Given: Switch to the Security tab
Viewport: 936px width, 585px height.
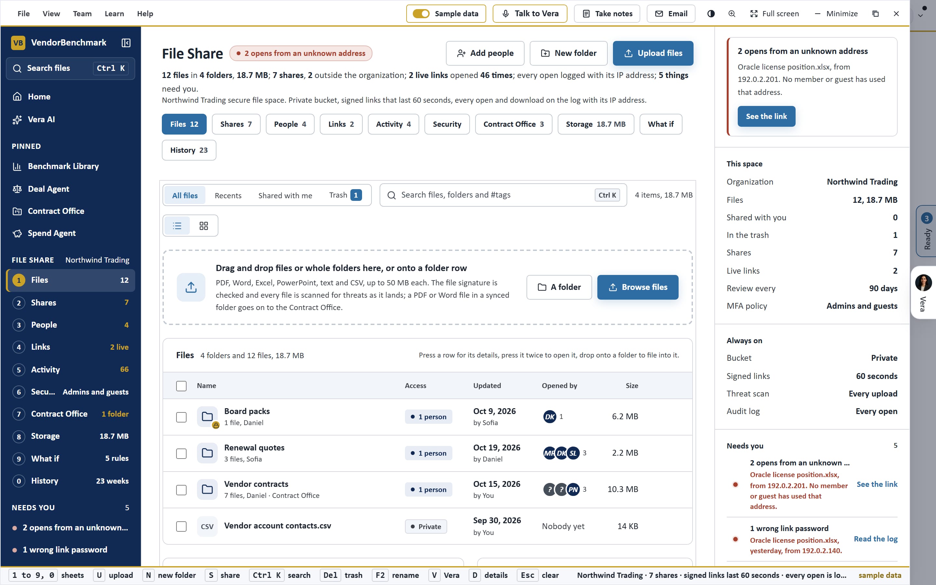Looking at the screenshot, I should pos(447,124).
